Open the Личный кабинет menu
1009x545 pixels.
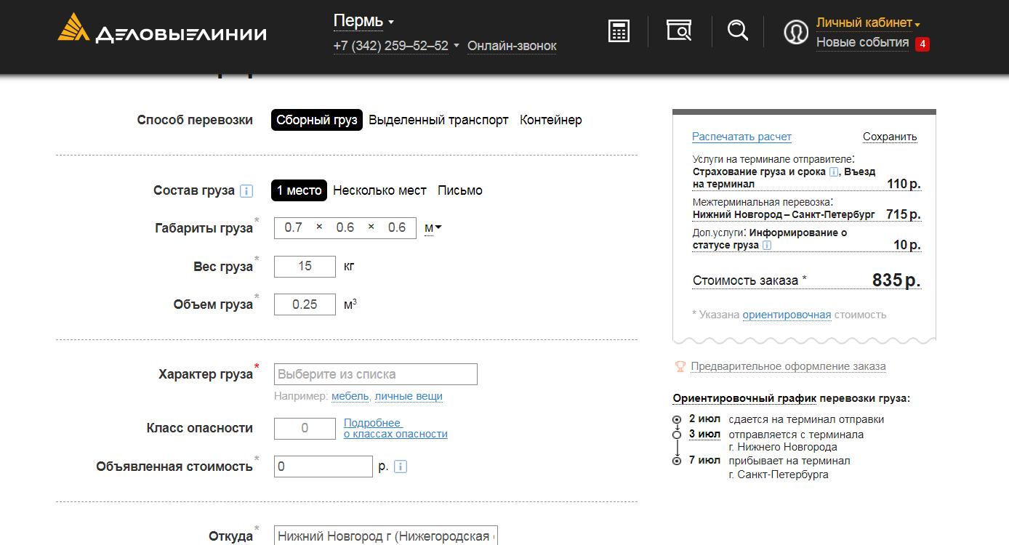[x=867, y=23]
